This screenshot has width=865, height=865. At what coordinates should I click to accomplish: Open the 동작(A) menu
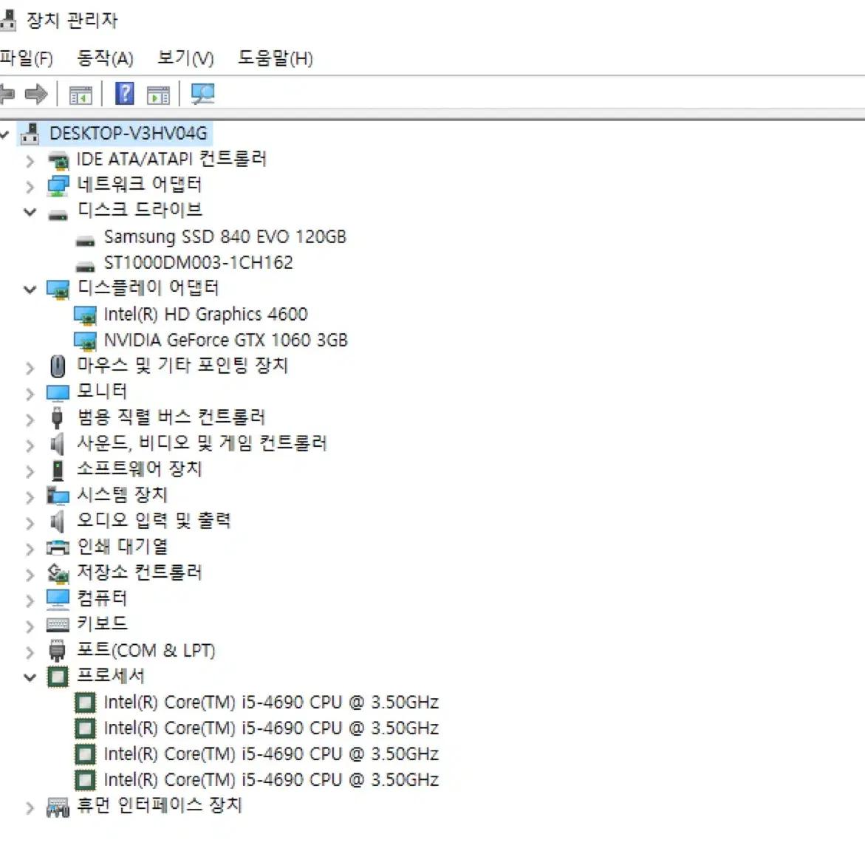[105, 58]
